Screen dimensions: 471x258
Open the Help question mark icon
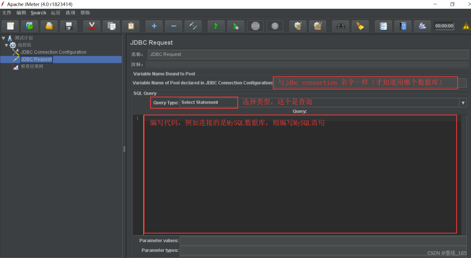click(403, 26)
